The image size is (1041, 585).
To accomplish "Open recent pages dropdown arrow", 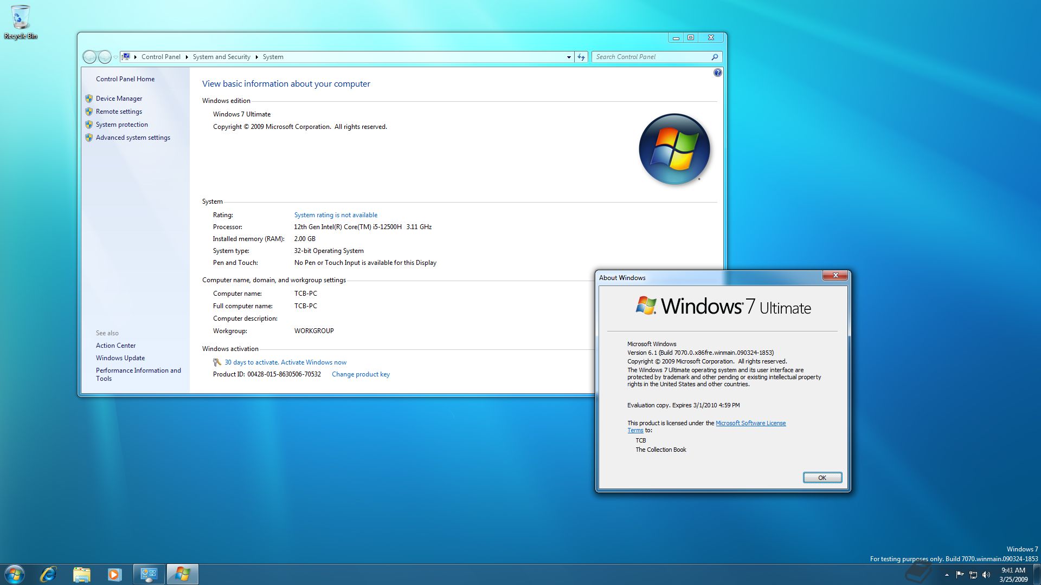I will coord(115,57).
